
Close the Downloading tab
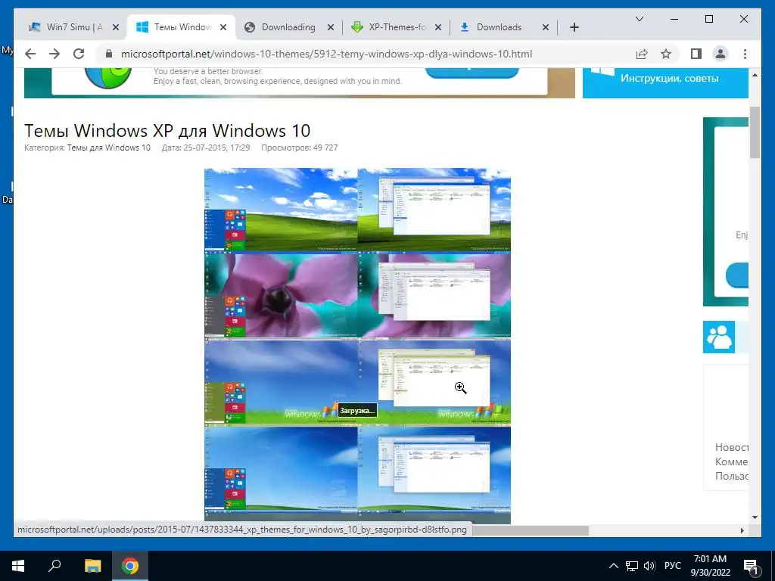pyautogui.click(x=331, y=27)
